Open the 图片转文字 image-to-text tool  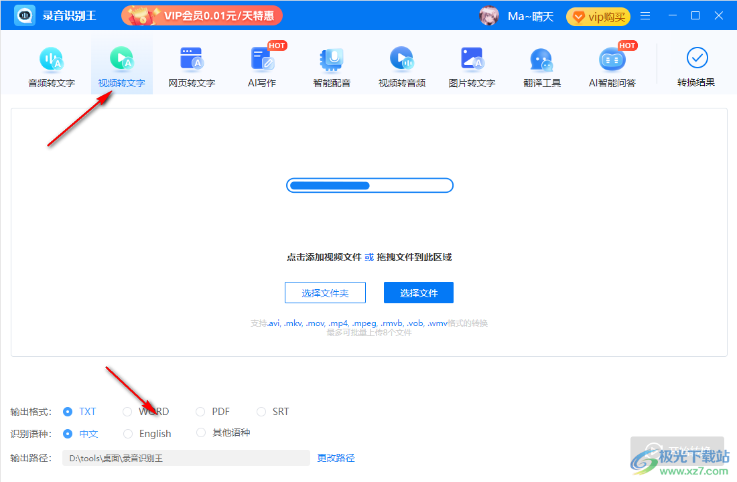click(472, 67)
